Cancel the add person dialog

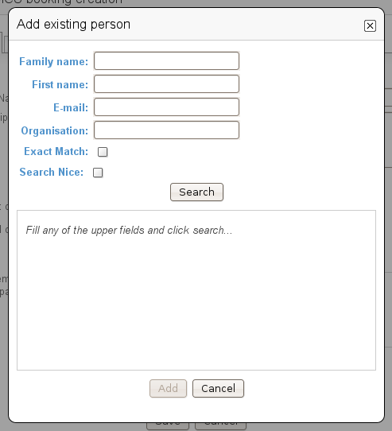click(218, 388)
